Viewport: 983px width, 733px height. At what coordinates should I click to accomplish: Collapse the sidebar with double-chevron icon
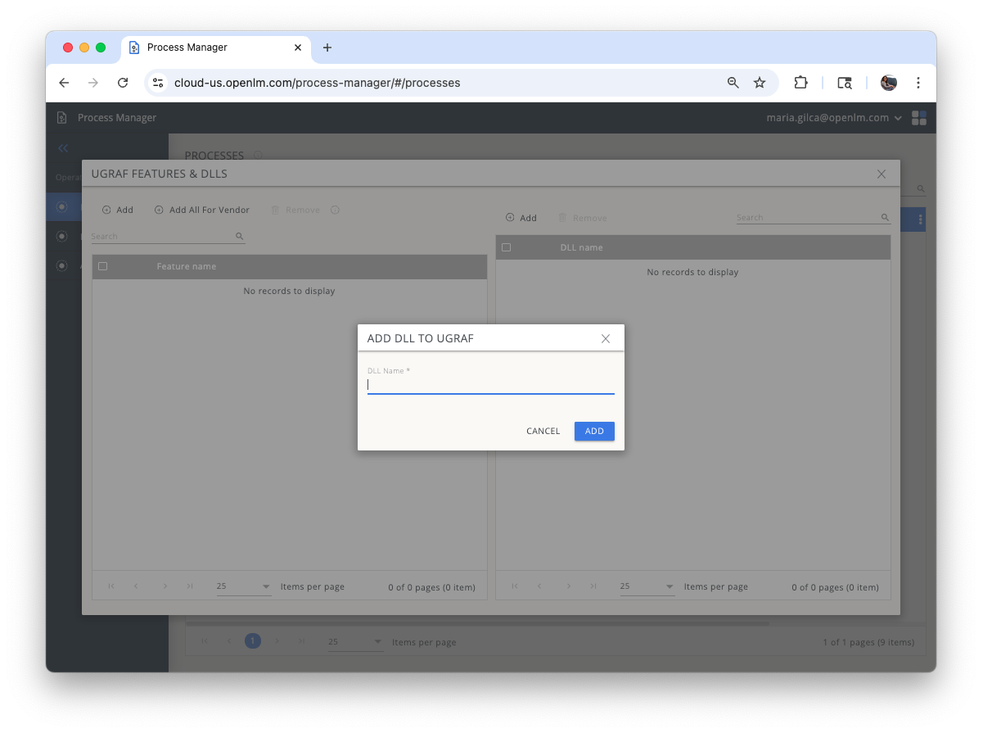(x=62, y=148)
